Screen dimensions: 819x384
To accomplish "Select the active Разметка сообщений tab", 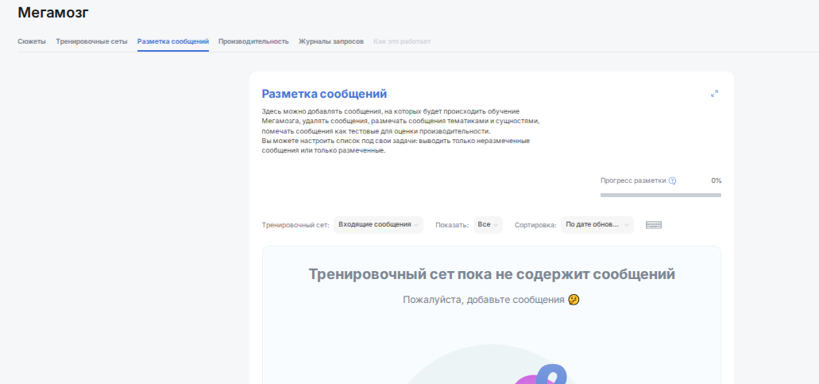I will coord(173,41).
